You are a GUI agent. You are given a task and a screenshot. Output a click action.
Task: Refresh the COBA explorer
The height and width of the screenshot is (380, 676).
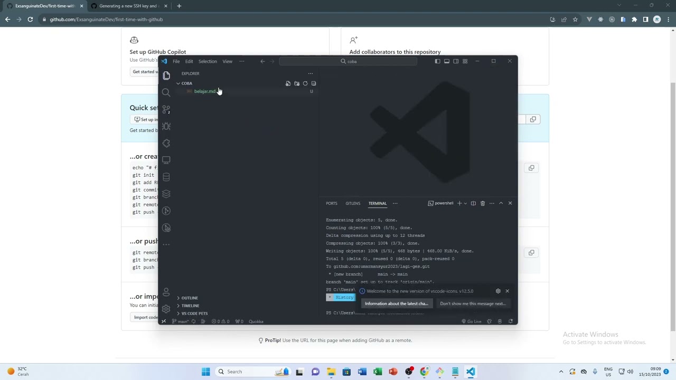pyautogui.click(x=305, y=83)
